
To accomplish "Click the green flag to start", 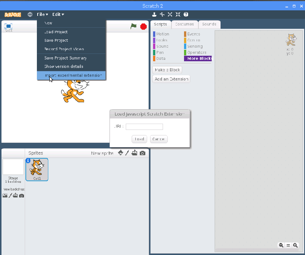I will (134, 26).
